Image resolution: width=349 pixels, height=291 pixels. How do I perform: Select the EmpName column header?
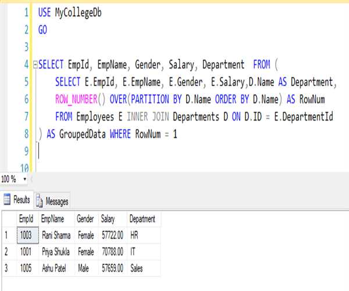coord(55,219)
